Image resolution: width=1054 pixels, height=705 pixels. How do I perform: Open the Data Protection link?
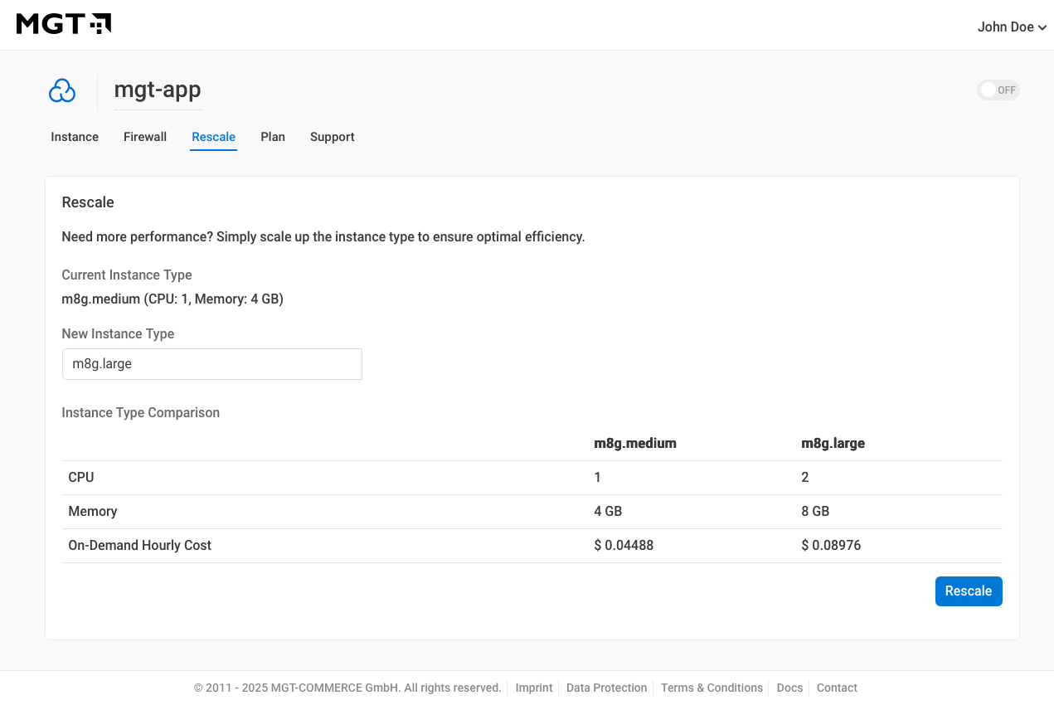point(606,688)
